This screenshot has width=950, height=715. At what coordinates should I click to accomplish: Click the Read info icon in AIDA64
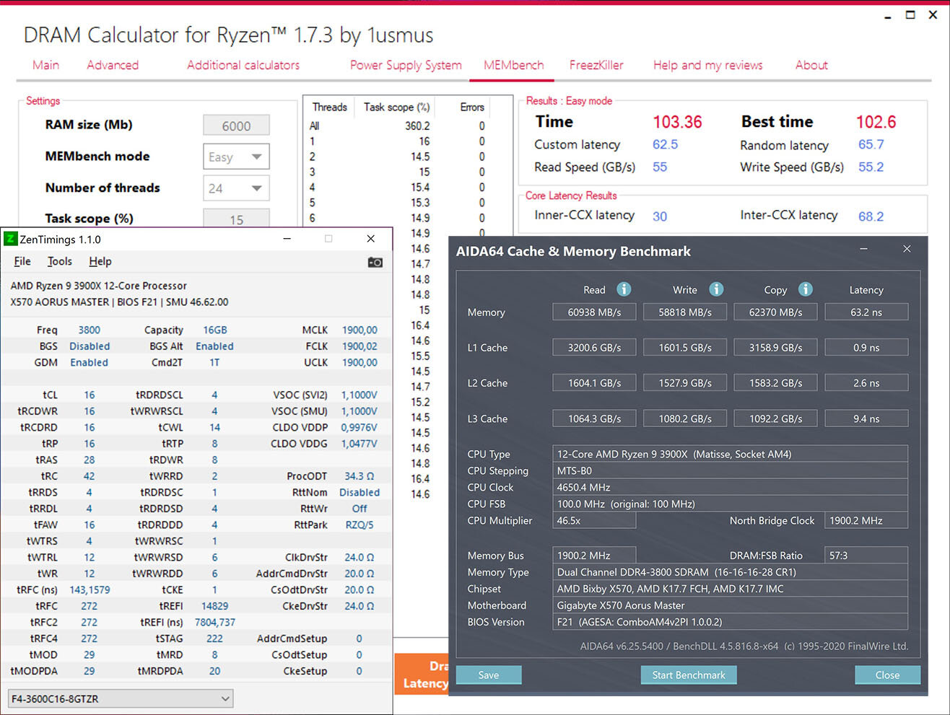[624, 289]
